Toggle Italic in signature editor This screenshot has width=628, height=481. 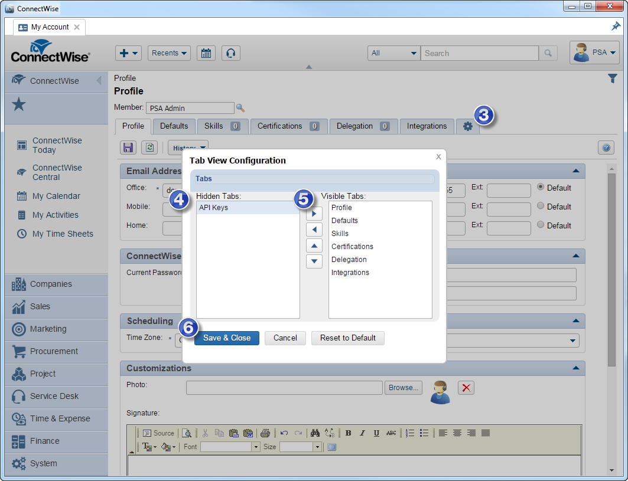363,433
